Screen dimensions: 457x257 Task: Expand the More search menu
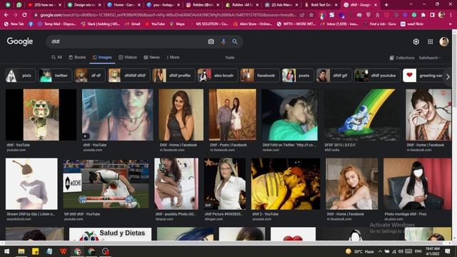(x=173, y=57)
